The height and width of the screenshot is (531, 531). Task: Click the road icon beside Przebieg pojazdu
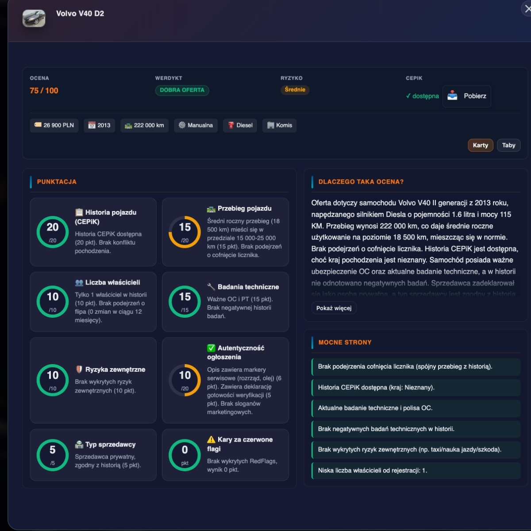click(x=211, y=209)
